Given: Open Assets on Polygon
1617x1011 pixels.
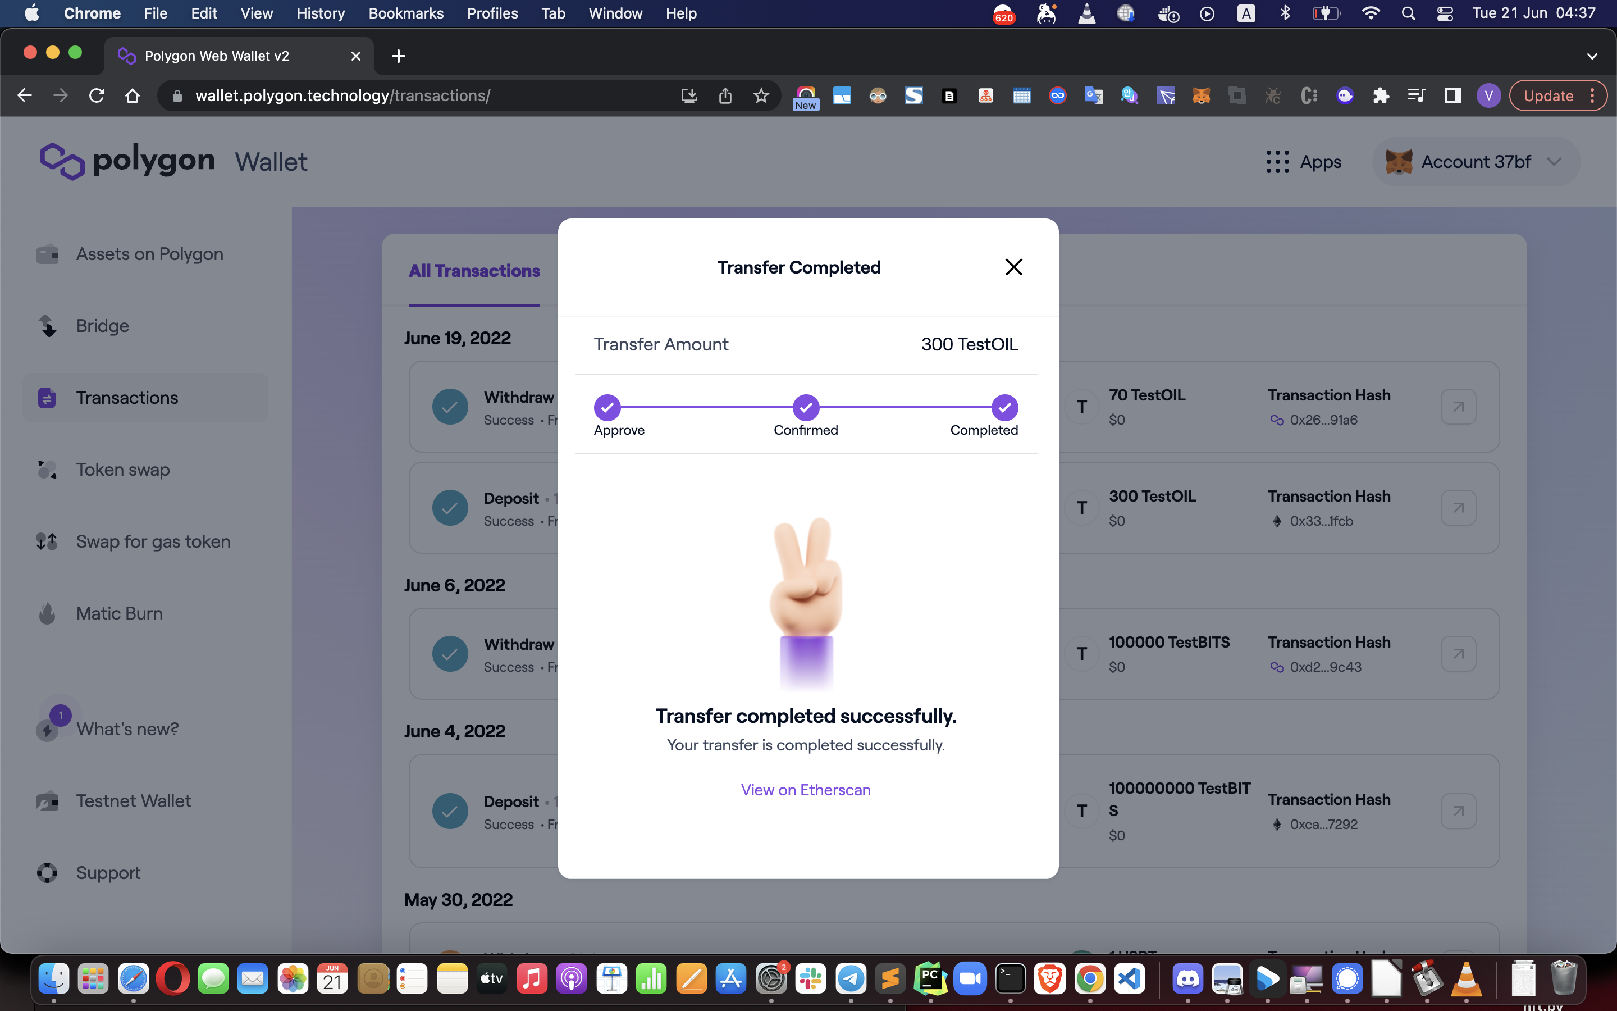Looking at the screenshot, I should pos(149,254).
